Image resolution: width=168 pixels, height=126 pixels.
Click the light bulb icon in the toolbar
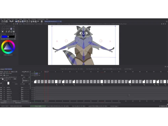pos(25,21)
